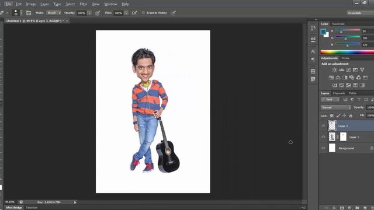
Task: Open the layer filter Kind dropdown
Action: tap(330, 100)
